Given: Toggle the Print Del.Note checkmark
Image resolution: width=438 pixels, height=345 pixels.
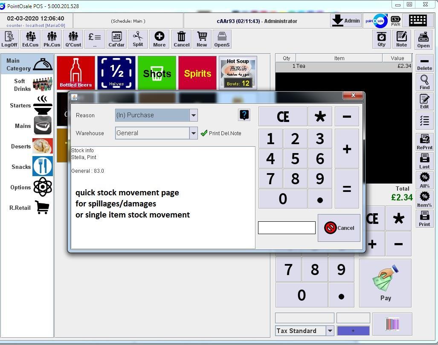Looking at the screenshot, I should click(x=204, y=133).
